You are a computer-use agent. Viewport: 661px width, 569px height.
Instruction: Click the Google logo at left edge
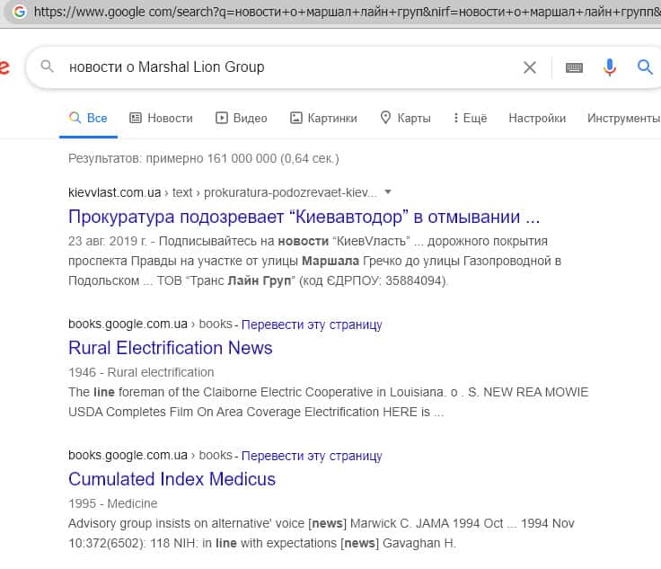click(4, 67)
